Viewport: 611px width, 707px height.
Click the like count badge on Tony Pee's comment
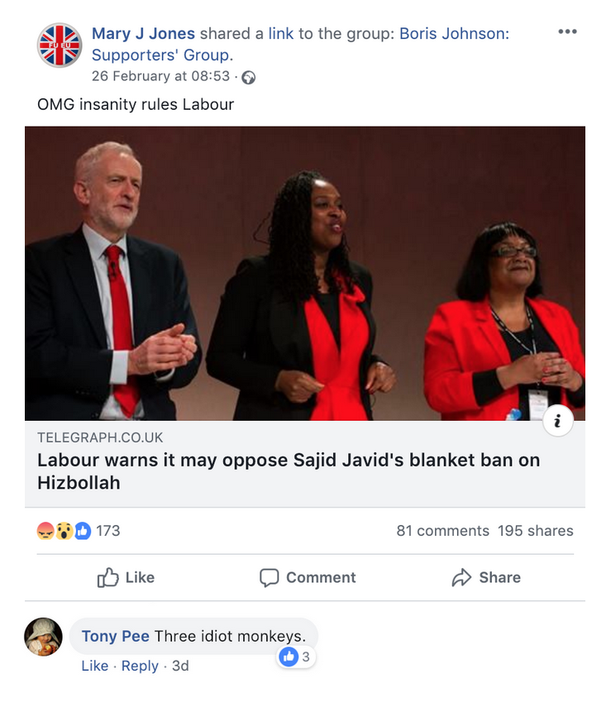pos(296,657)
